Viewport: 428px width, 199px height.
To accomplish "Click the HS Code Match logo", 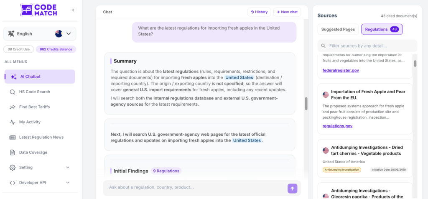I will pos(39,10).
